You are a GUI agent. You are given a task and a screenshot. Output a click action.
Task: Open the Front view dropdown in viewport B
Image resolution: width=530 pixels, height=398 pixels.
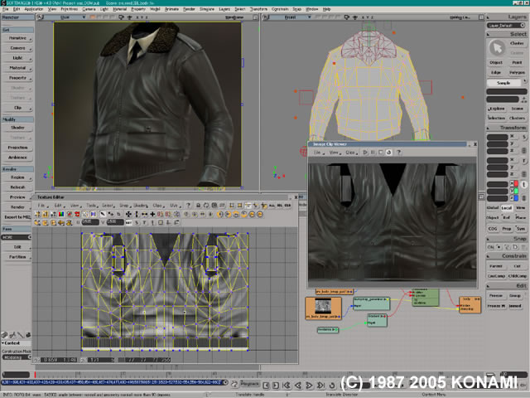tap(291, 17)
